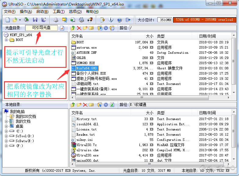Open the 选项(O) menu
The image size is (239, 176).
(75, 12)
